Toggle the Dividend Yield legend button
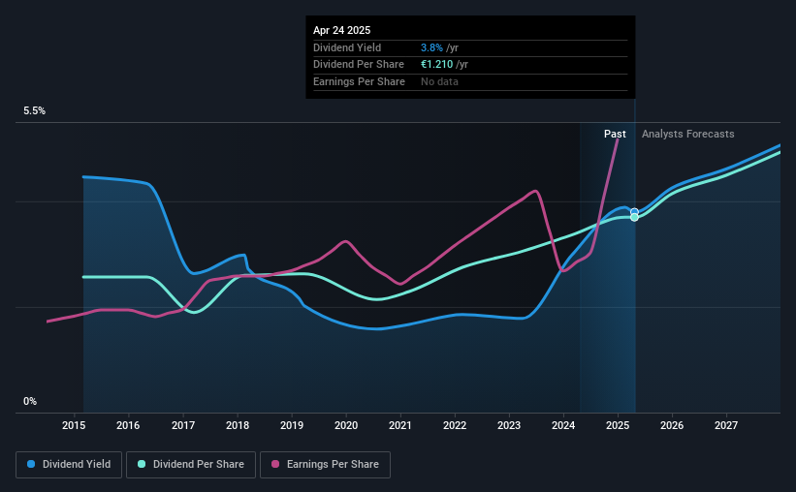 69,465
